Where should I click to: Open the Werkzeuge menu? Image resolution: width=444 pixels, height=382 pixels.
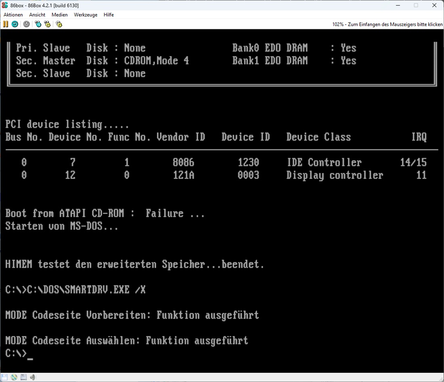[x=86, y=15]
